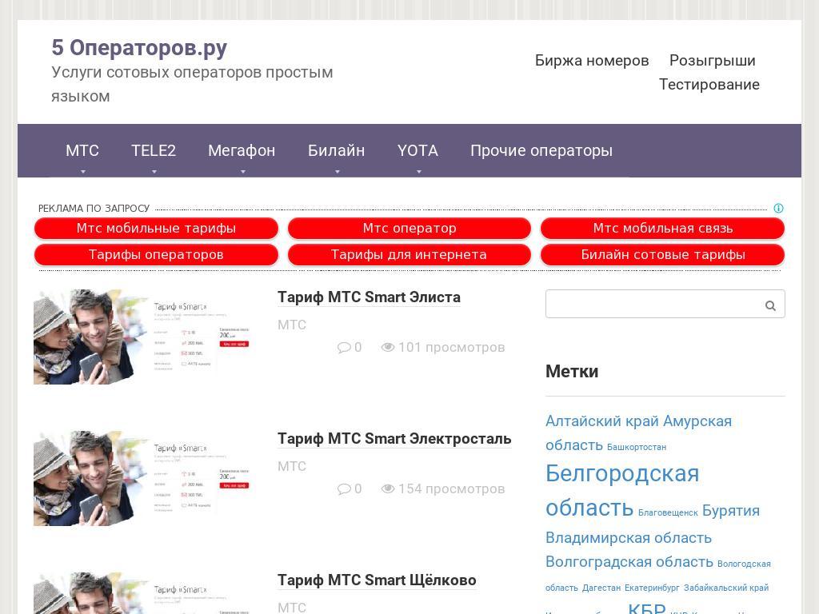819x614 pixels.
Task: Expand the TELE2 menu dropdown arrow
Action: pos(154,171)
